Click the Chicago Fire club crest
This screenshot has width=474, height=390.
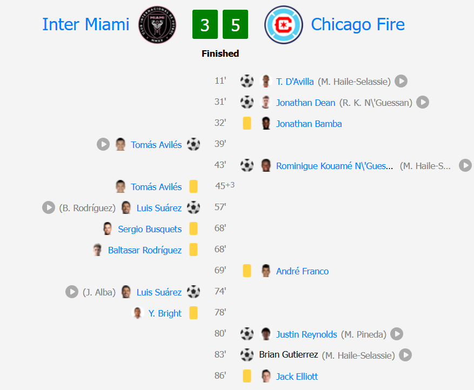[x=284, y=25]
